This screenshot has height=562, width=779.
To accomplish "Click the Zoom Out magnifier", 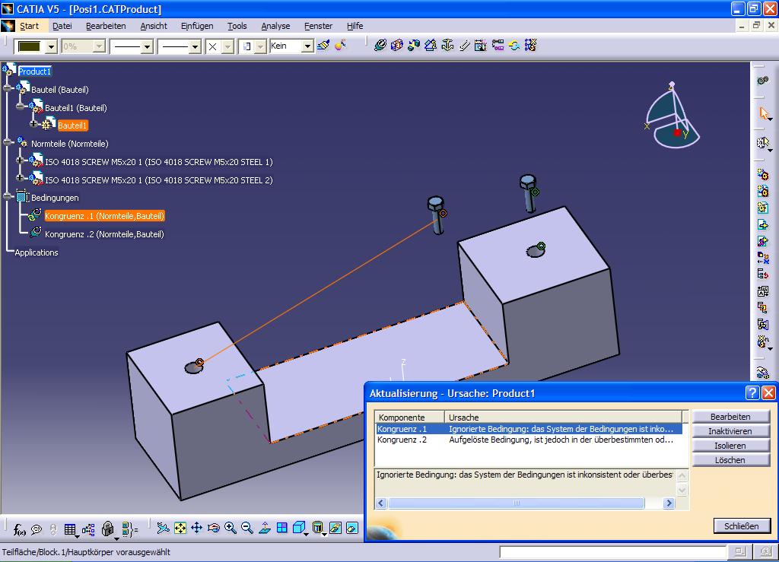I will tap(247, 528).
